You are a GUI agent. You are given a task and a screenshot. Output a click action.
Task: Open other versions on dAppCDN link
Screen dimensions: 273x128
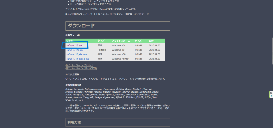click(x=81, y=68)
